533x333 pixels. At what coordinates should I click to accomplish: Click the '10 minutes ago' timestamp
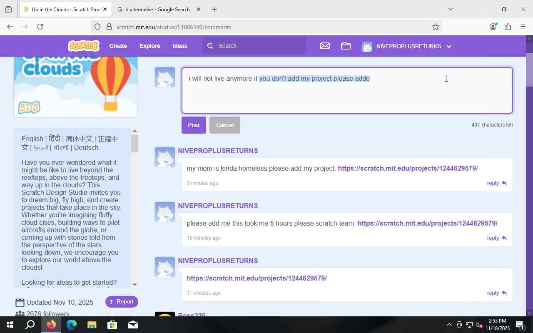(204, 238)
